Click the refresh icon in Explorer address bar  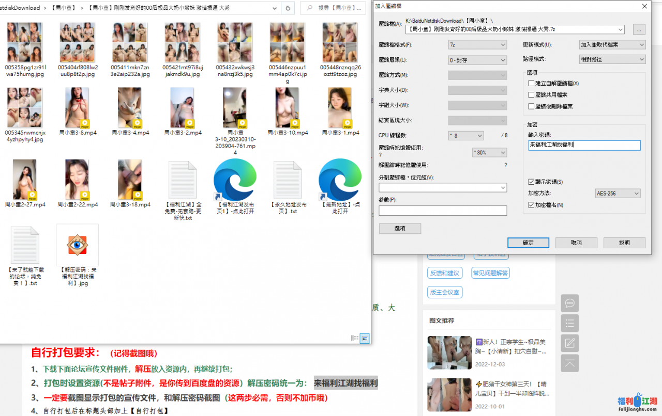[x=288, y=8]
